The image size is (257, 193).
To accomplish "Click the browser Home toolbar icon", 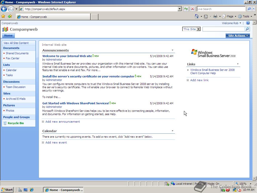I will (197, 16).
